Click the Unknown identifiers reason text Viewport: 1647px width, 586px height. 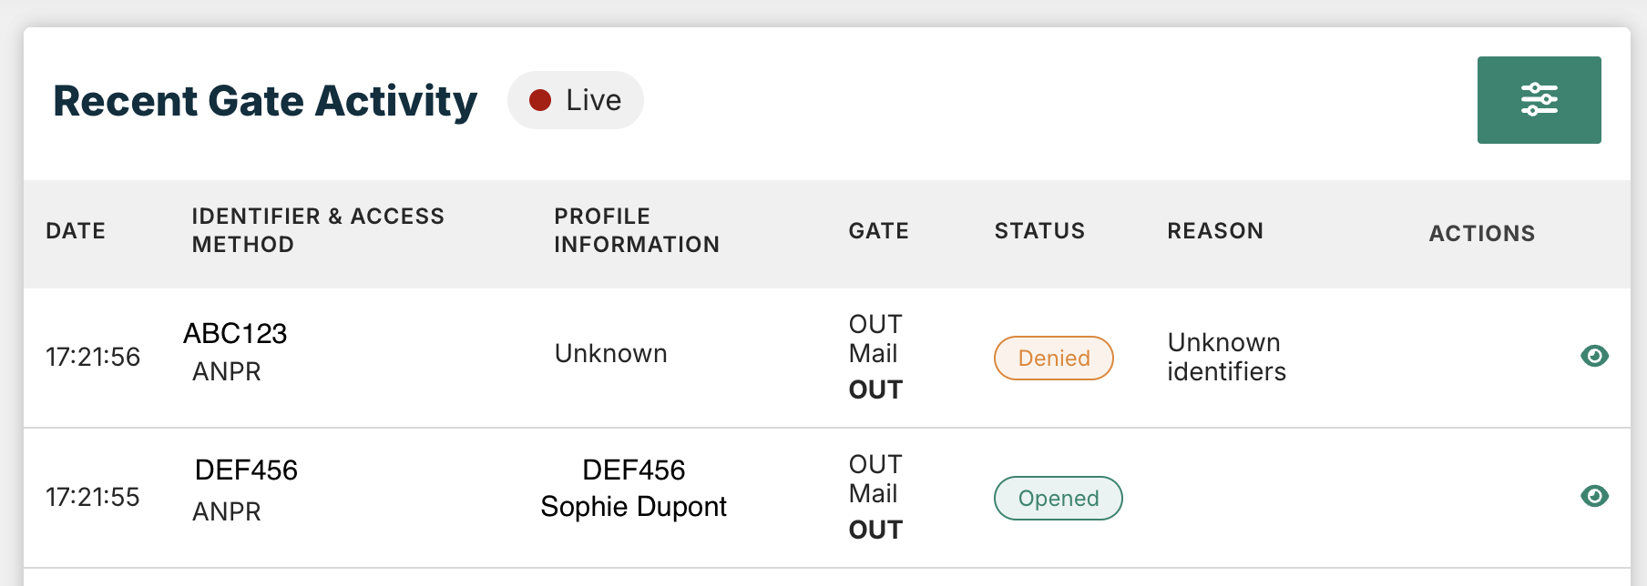pos(1226,357)
